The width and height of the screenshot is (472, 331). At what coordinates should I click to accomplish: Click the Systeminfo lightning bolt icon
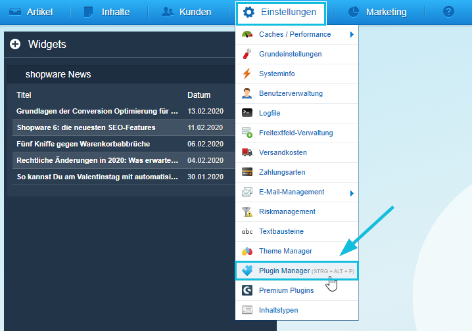pos(247,74)
